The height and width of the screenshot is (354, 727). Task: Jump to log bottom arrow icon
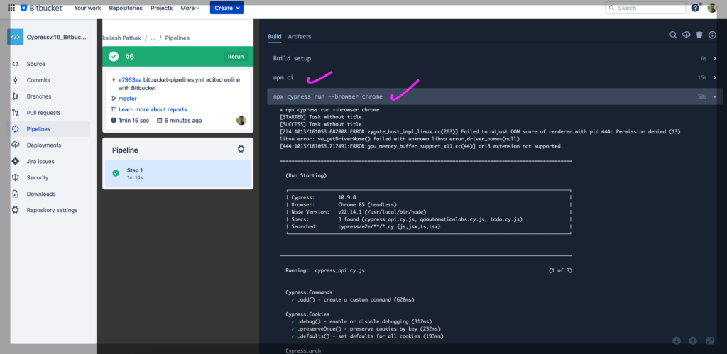pos(677,341)
